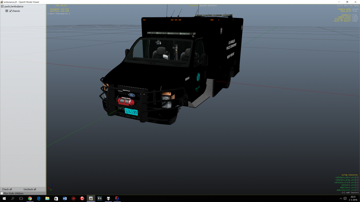Open Windows Store from taskbar
The width and height of the screenshot is (360, 202).
(x=56, y=198)
